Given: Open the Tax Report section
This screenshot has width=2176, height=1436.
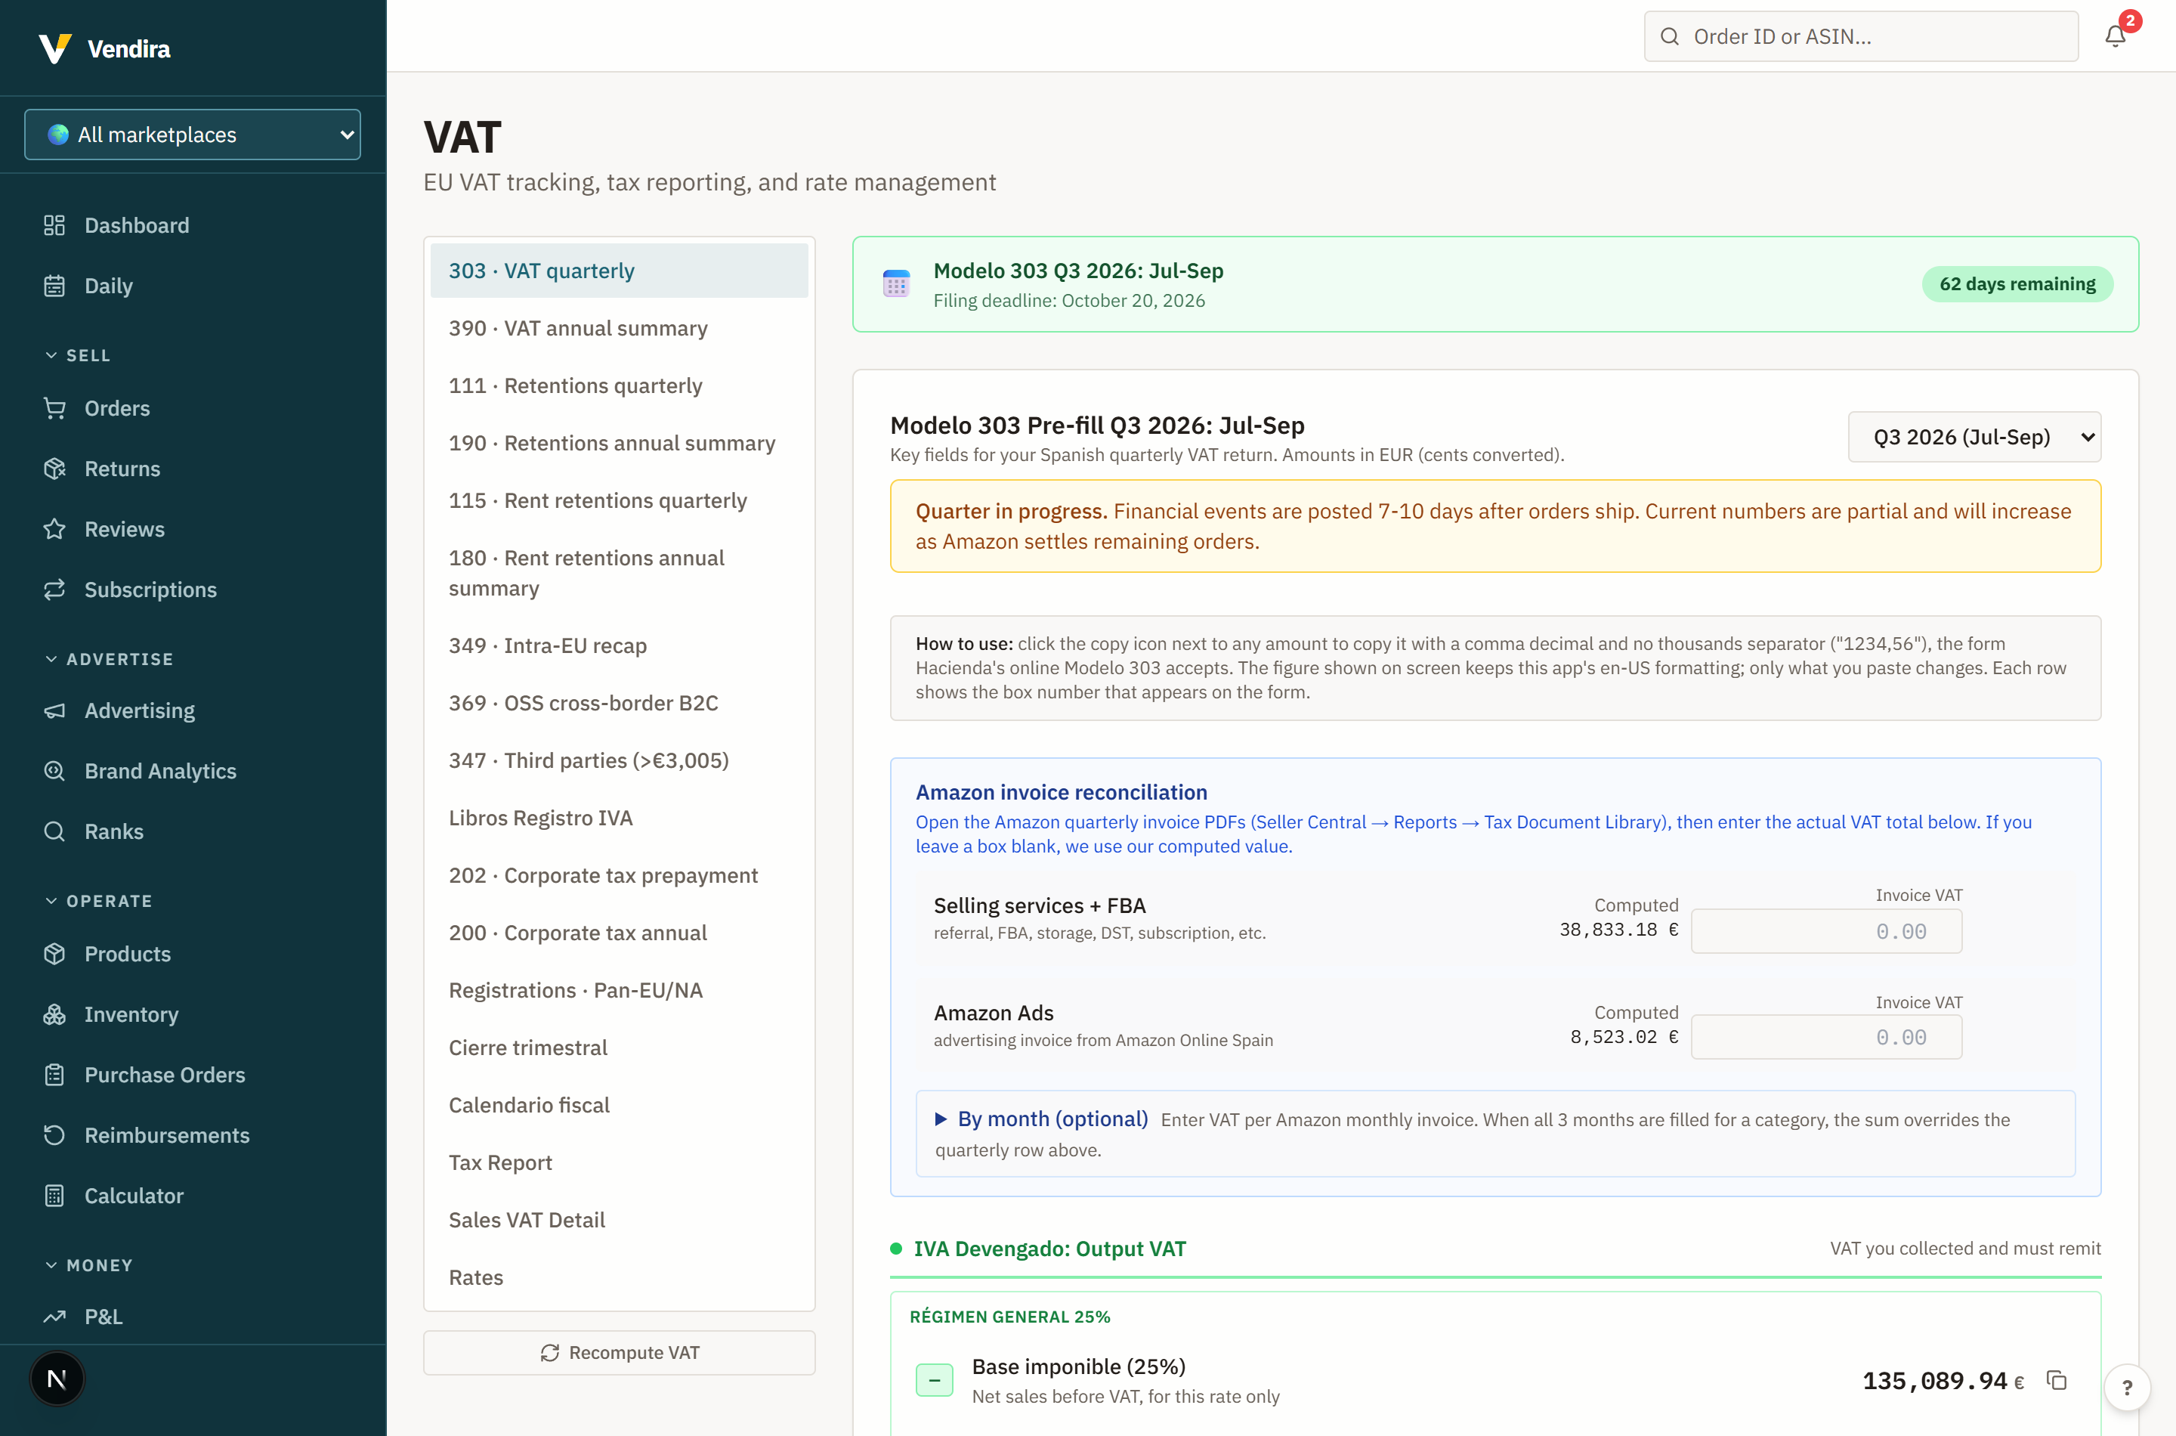Looking at the screenshot, I should tap(620, 1163).
